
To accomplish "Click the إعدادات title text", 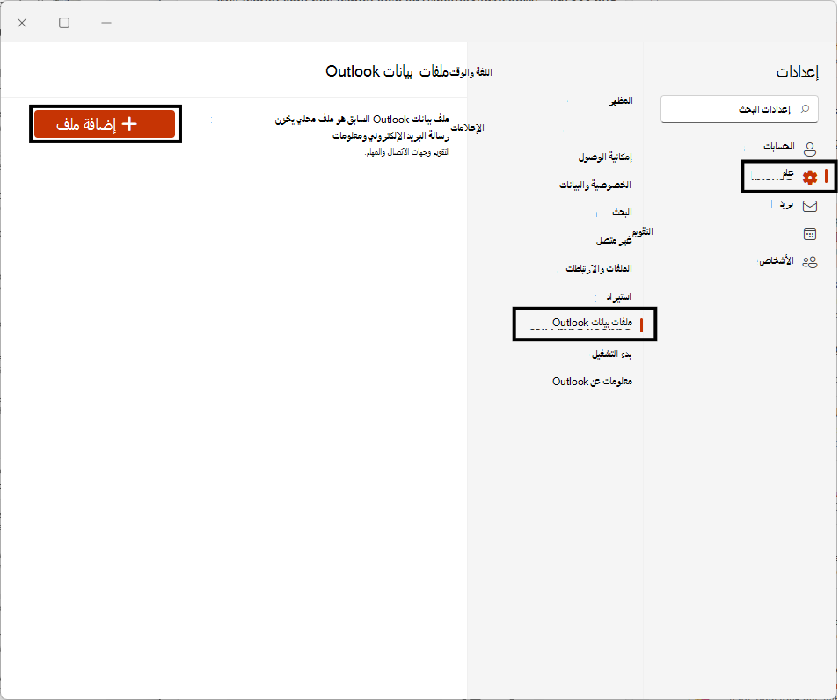I will tap(798, 72).
